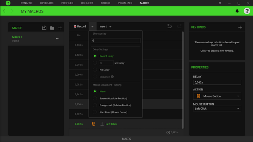253x142 pixels.
Task: Click the 0,007 s delay entry
Action: 79,114
